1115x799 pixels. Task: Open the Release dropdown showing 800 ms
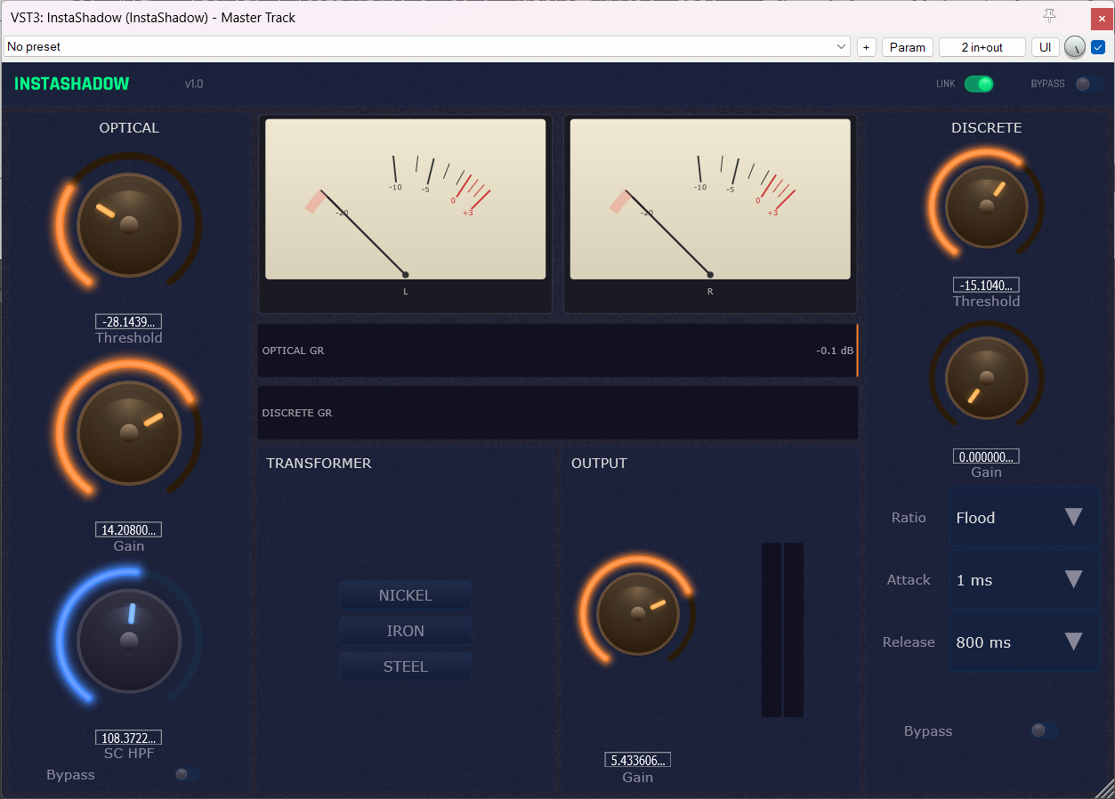point(1024,642)
